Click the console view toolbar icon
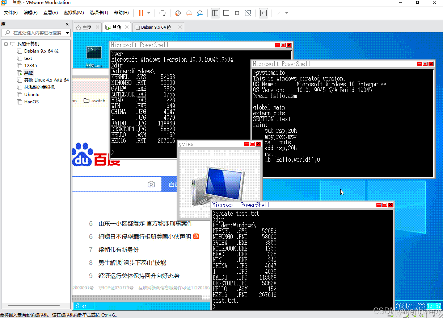Viewport: 443px width, 318px height. tap(263, 13)
